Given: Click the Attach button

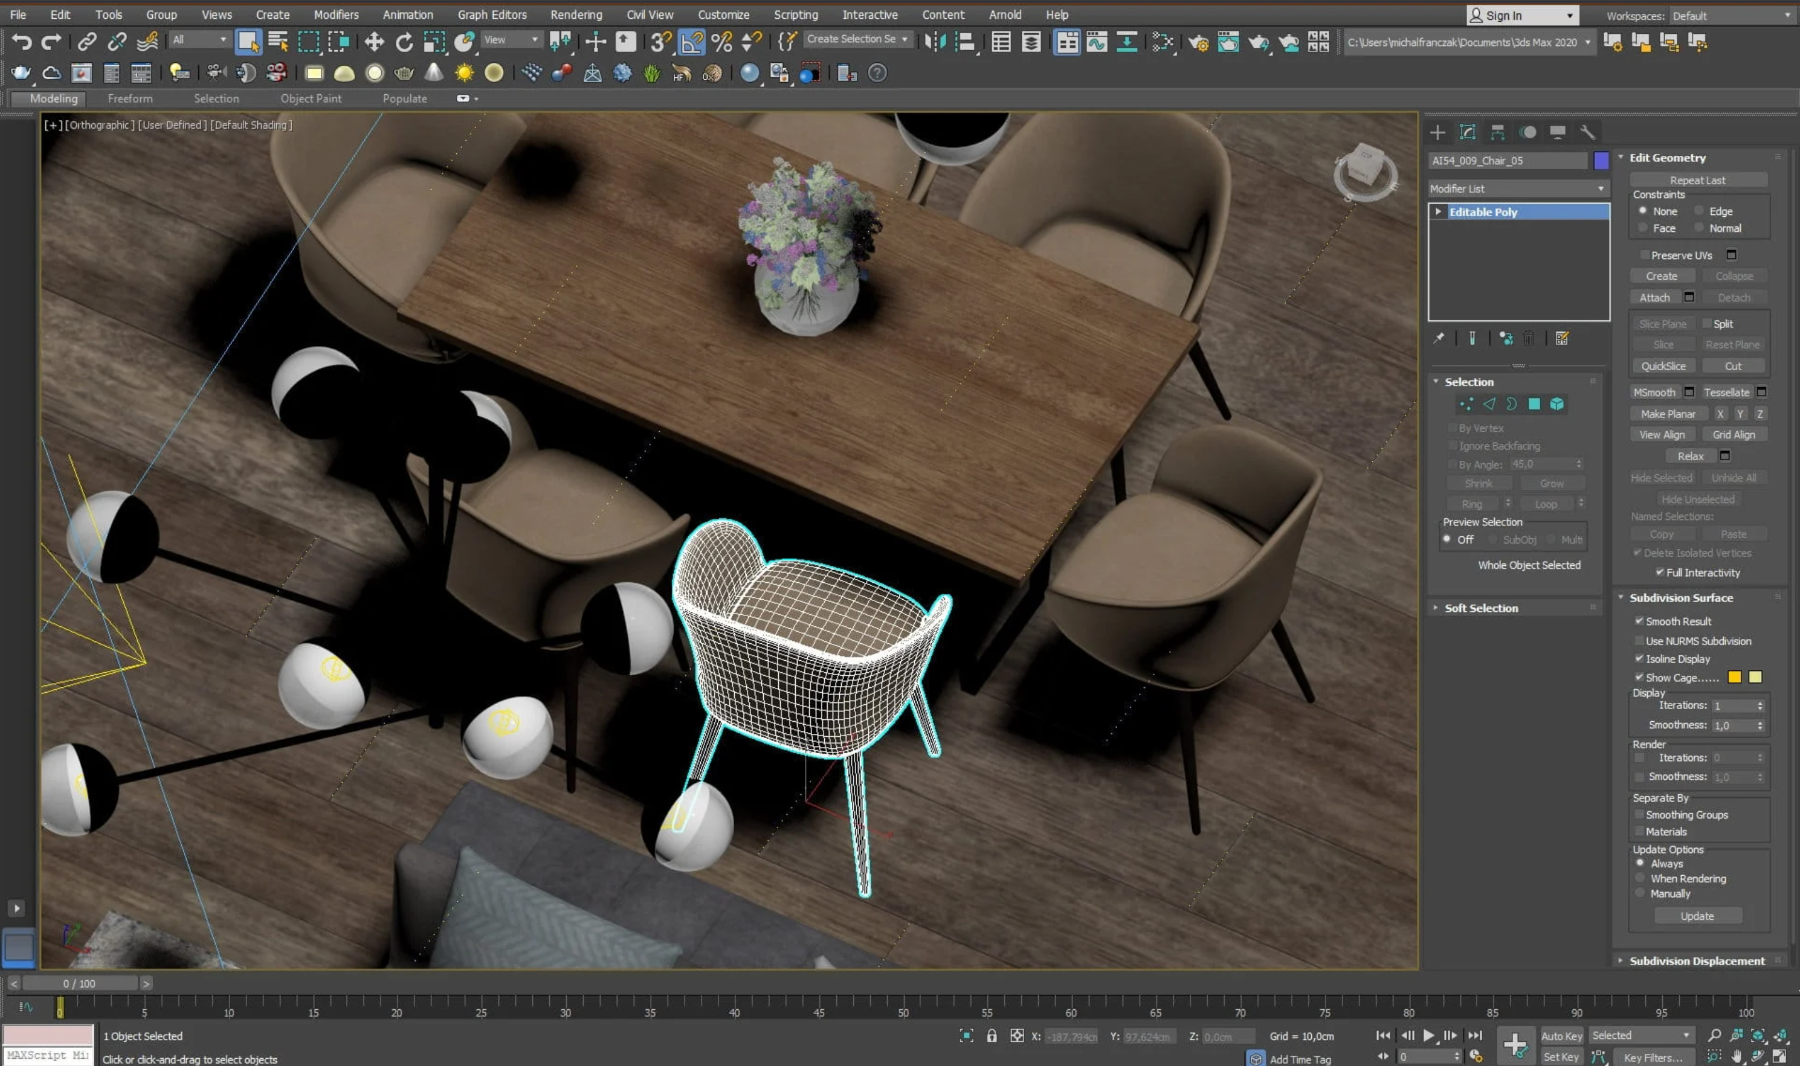Looking at the screenshot, I should point(1654,297).
